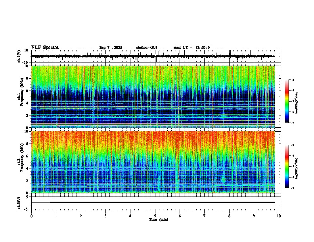
Task: Select the log(PSD) label beside ch.2 colorbar
Action: click(297, 168)
